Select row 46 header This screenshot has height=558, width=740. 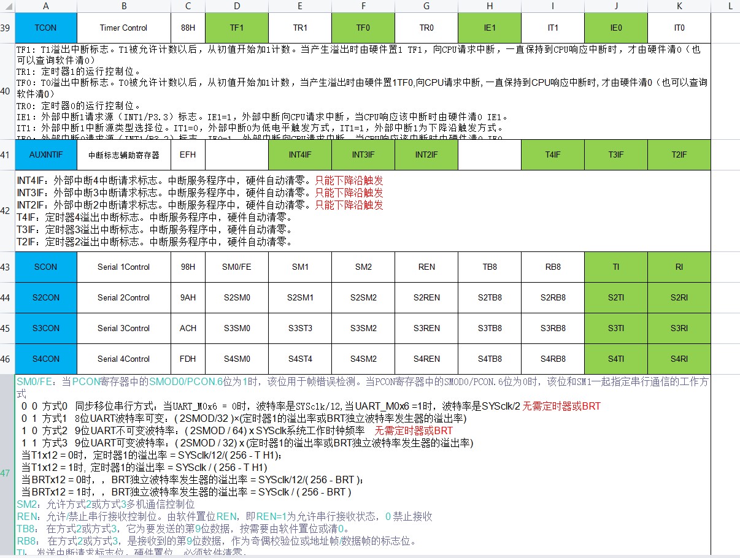7,359
